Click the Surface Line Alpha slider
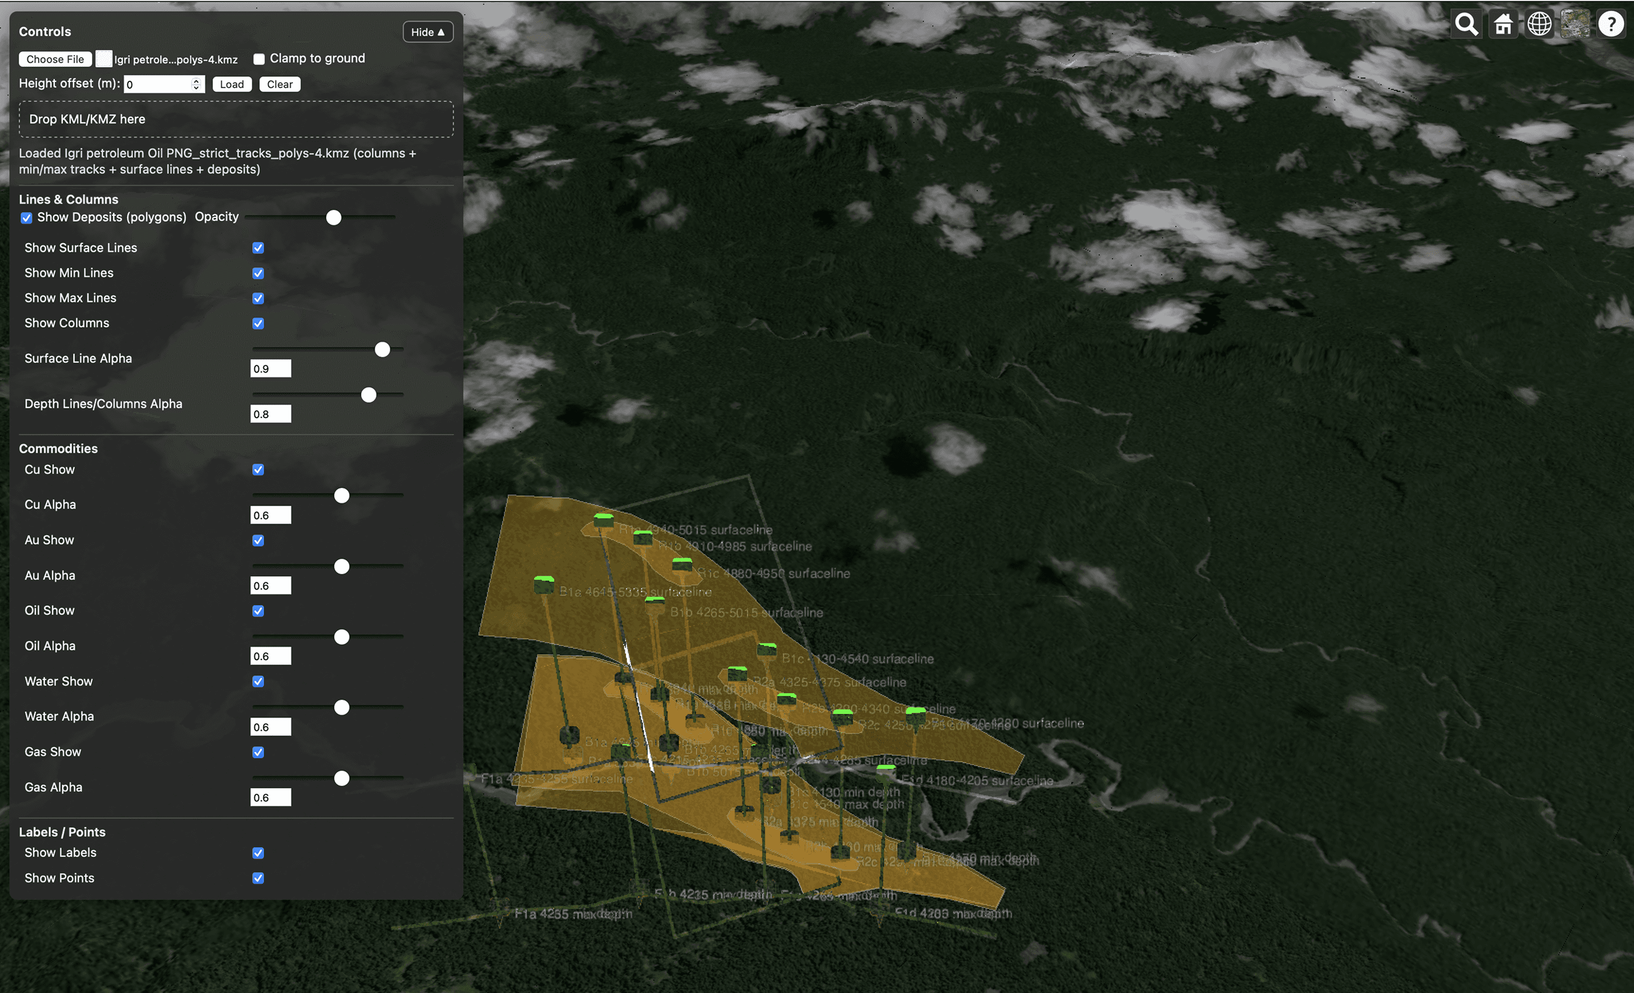The height and width of the screenshot is (993, 1634). click(x=382, y=350)
